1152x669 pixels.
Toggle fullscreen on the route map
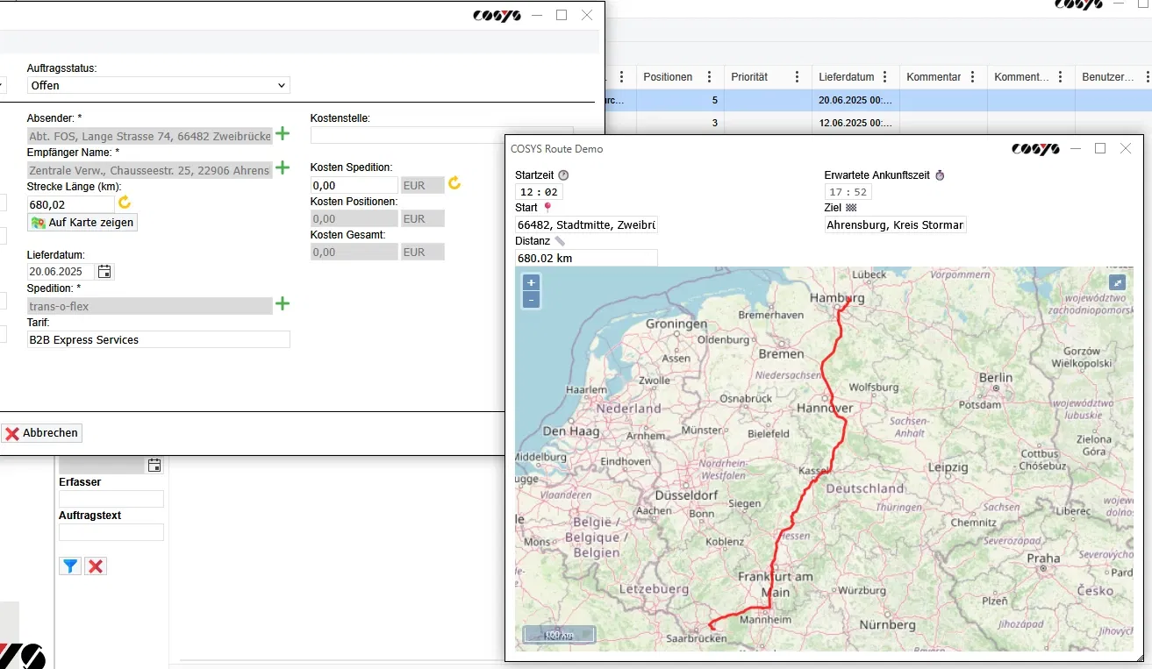[1117, 282]
